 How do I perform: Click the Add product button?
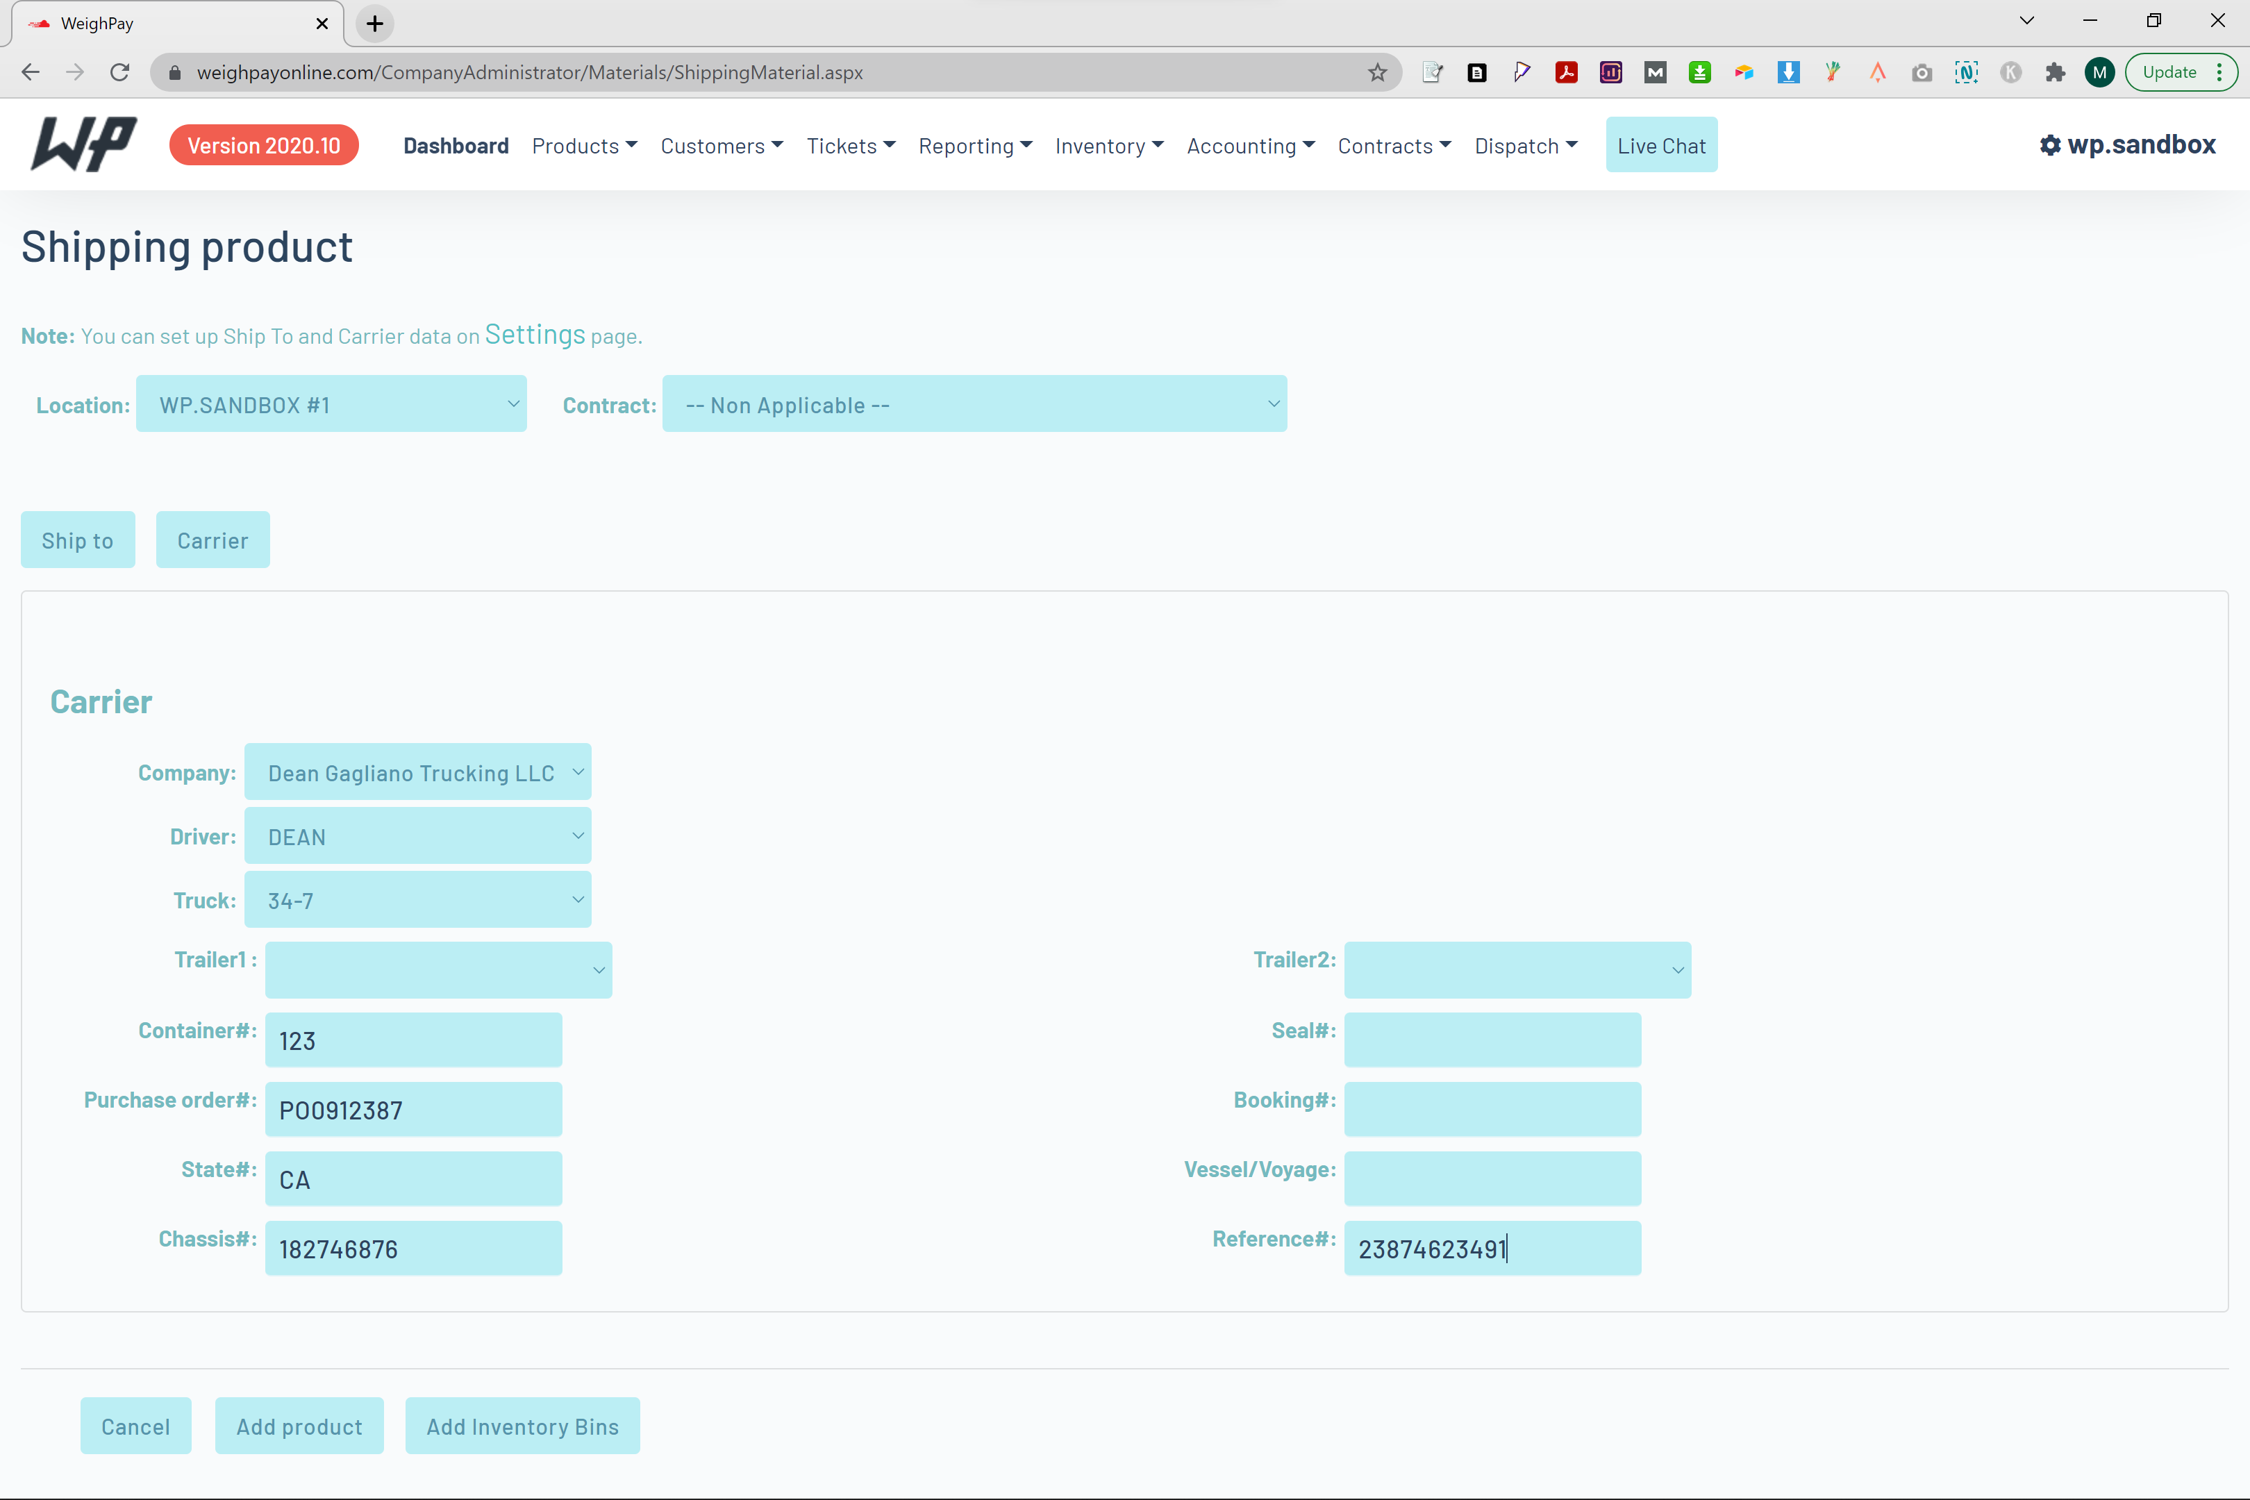299,1426
